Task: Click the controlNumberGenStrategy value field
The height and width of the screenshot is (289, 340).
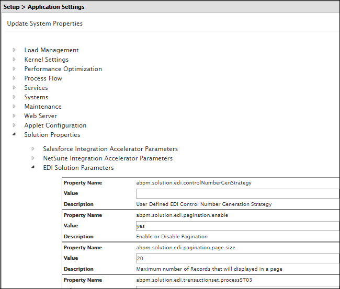Action: [x=237, y=194]
